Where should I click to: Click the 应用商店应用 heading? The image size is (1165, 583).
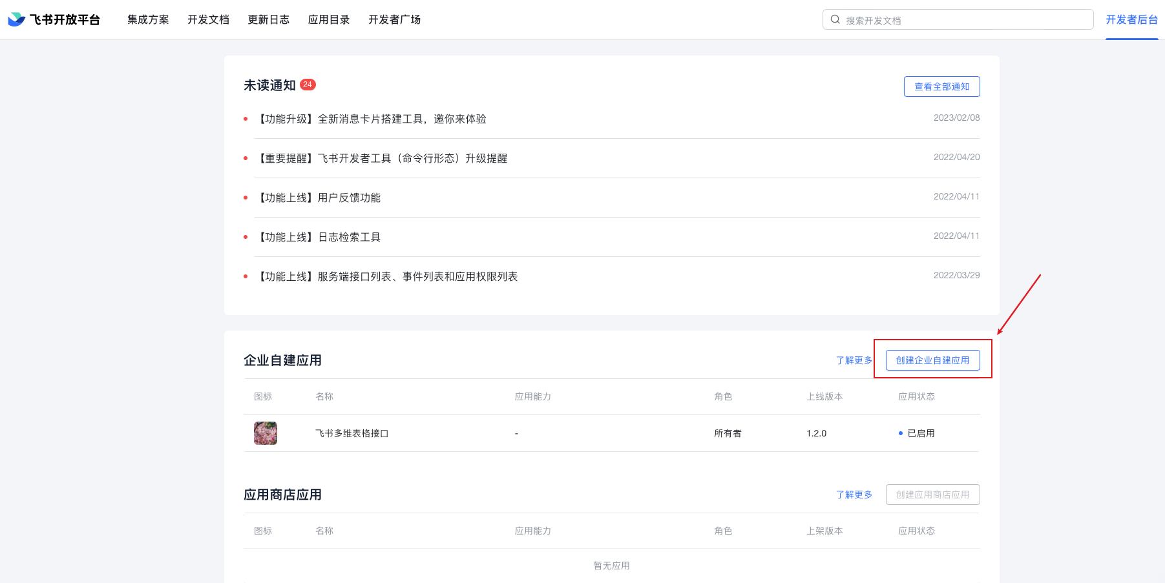(282, 495)
